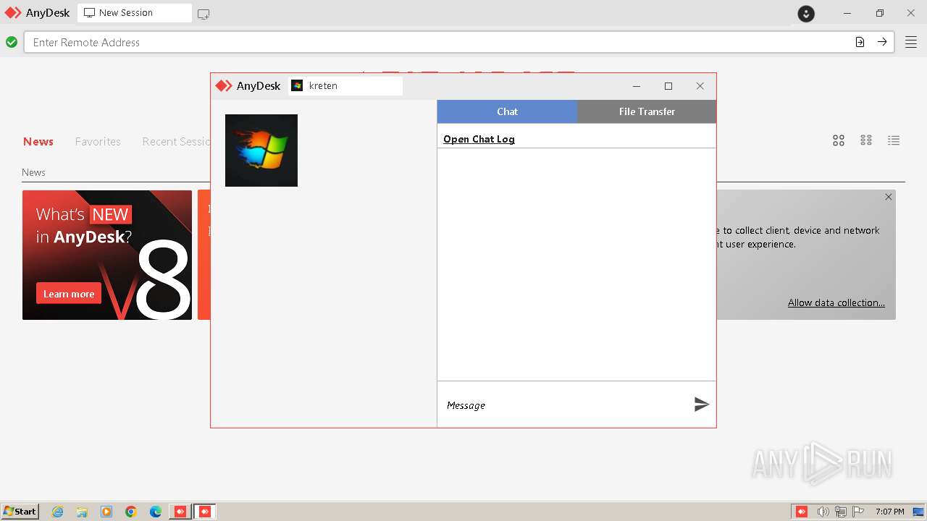
Task: Switch to Recent Sessions section
Action: 176,142
